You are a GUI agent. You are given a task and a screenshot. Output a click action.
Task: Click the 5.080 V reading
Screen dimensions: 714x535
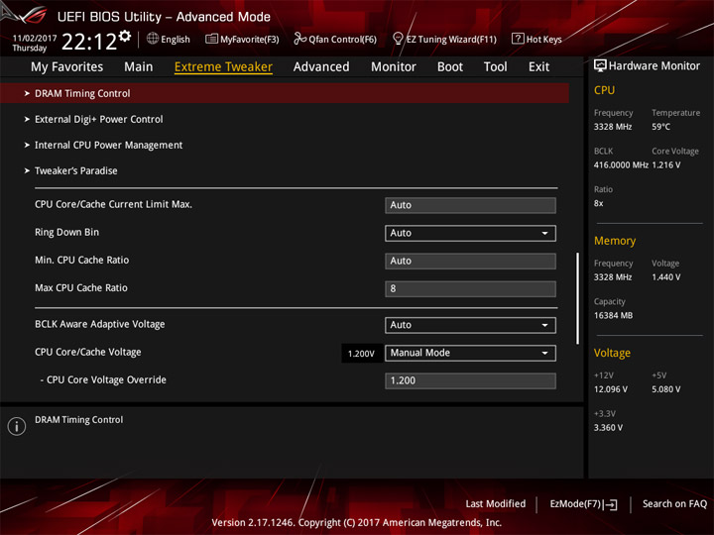coord(666,389)
